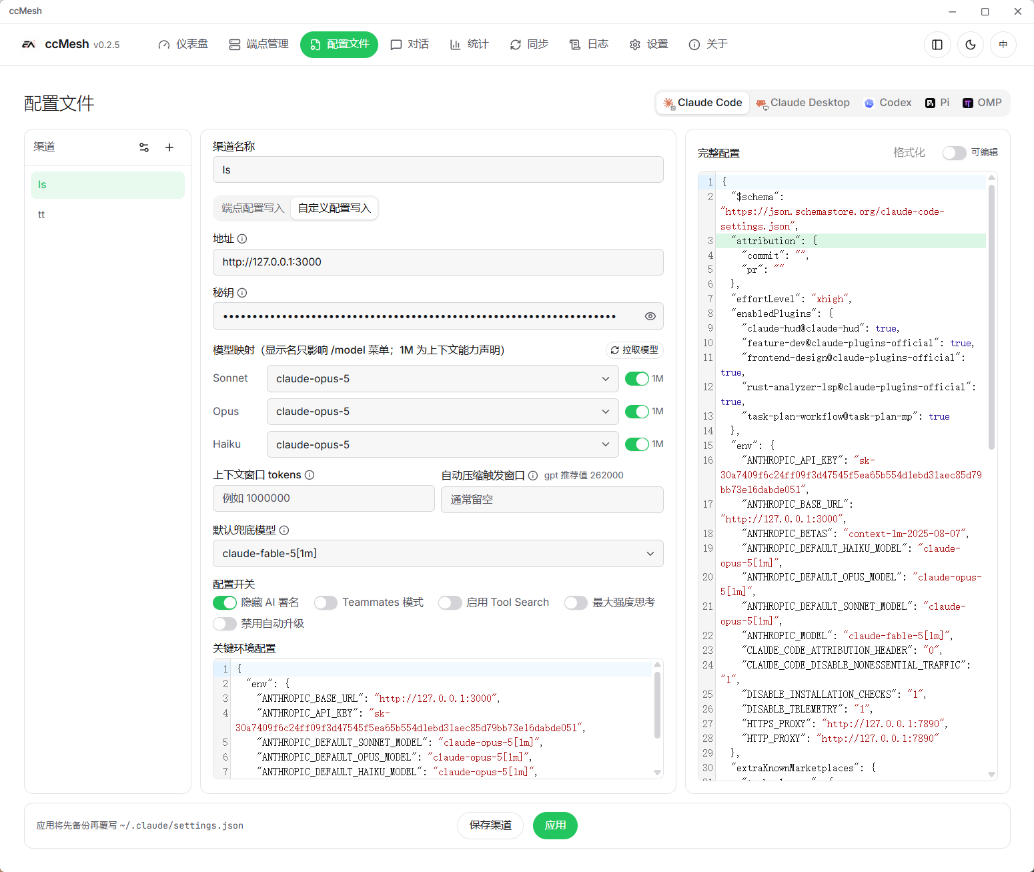
Task: Select the Claude Code target
Action: [702, 103]
